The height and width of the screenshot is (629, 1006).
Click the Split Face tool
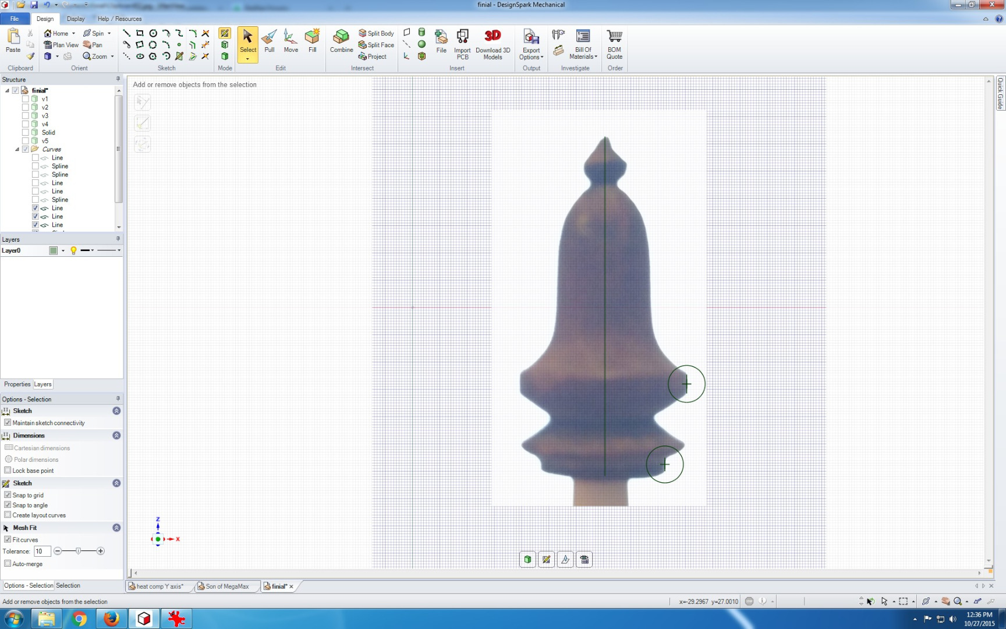pyautogui.click(x=376, y=45)
